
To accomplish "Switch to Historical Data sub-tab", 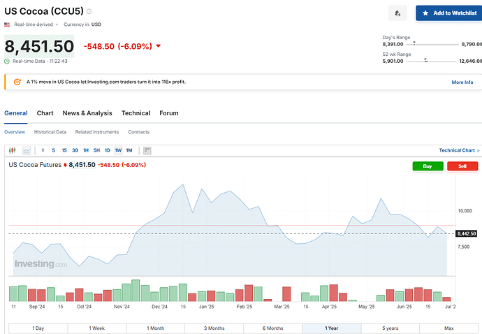I will [51, 132].
